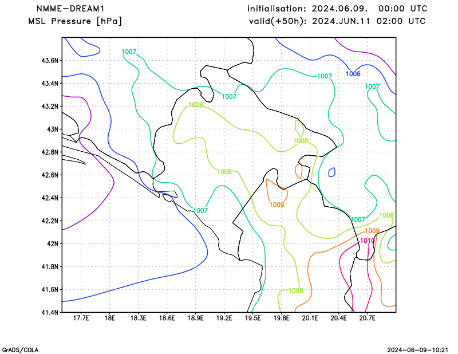The width and height of the screenshot is (458, 354).
Task: Click the 41.4N latitude axis label
Action: click(50, 313)
